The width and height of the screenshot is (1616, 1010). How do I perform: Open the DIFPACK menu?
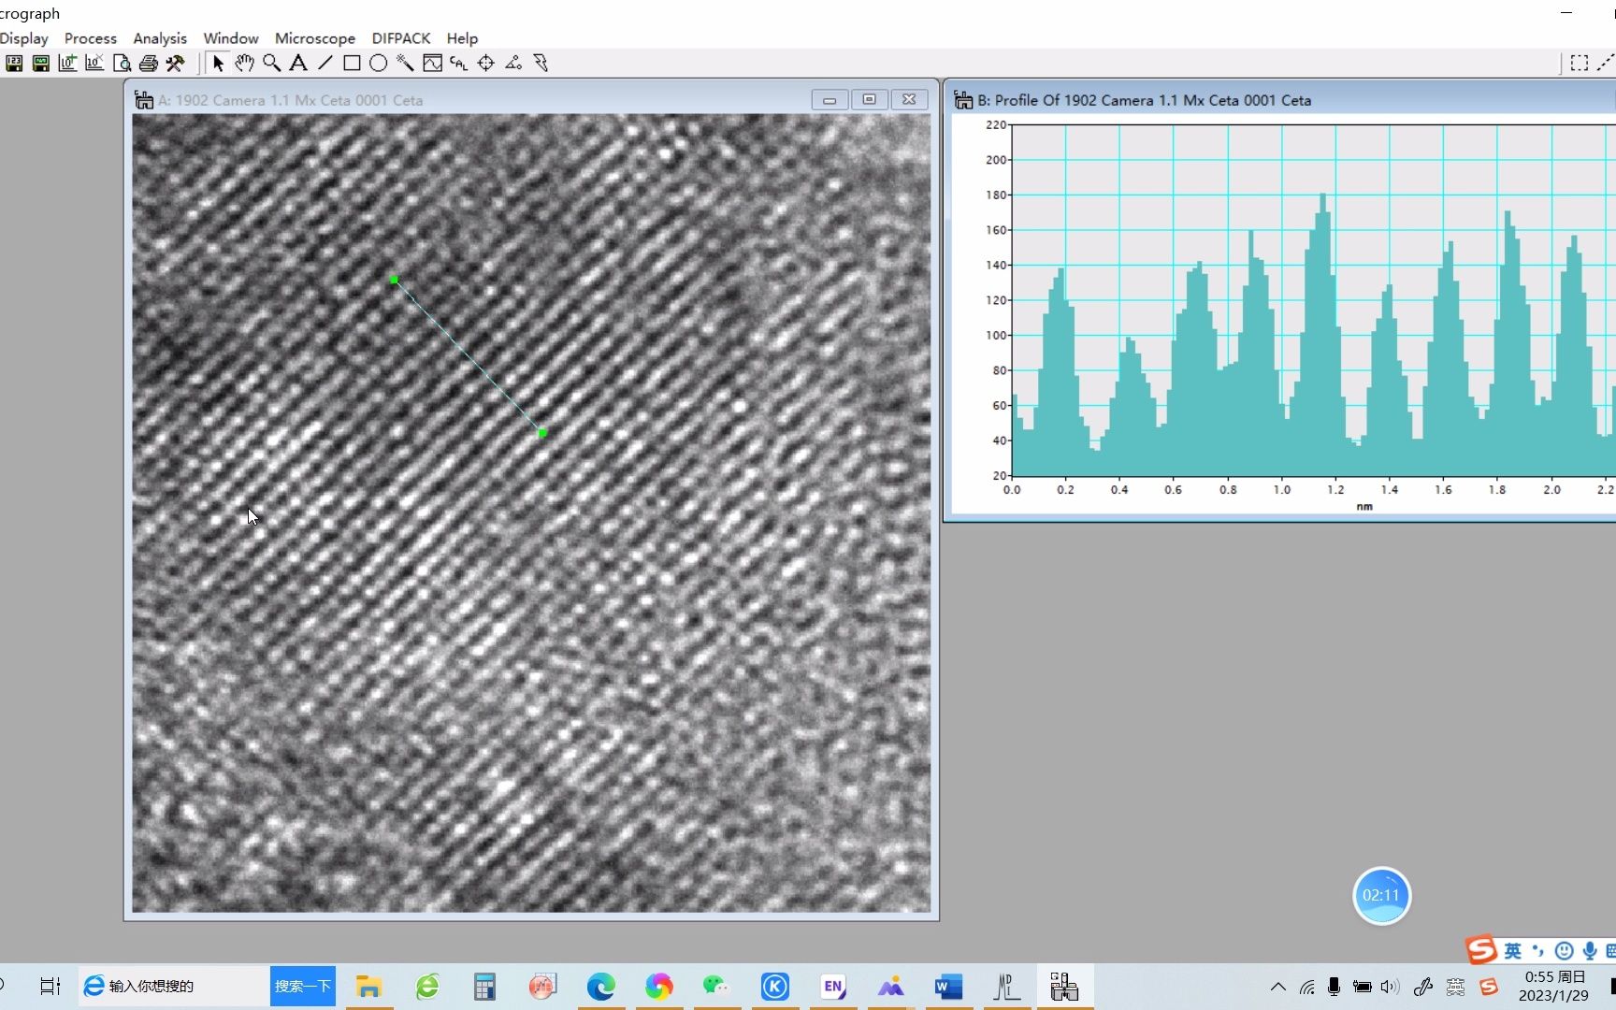400,38
